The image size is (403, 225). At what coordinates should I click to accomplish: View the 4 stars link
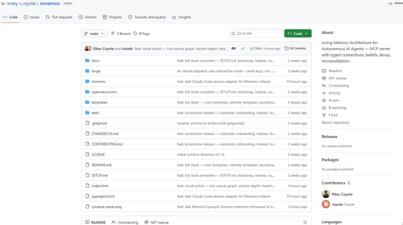(330, 100)
